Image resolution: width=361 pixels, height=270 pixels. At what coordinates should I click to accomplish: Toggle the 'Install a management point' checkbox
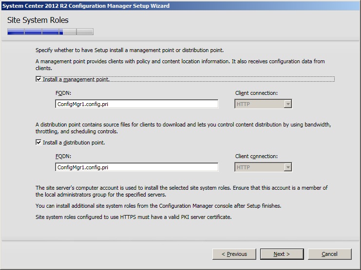coord(39,79)
